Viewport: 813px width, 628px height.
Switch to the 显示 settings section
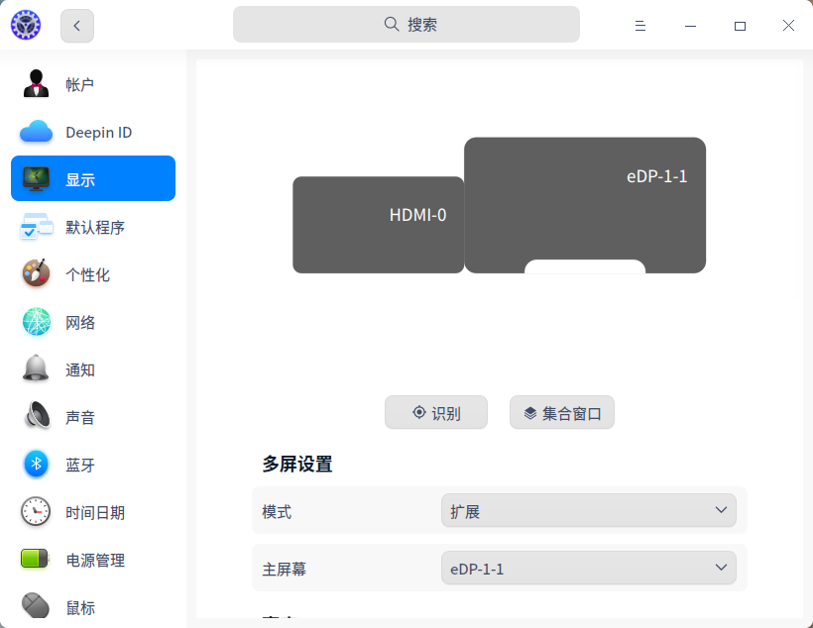79,178
